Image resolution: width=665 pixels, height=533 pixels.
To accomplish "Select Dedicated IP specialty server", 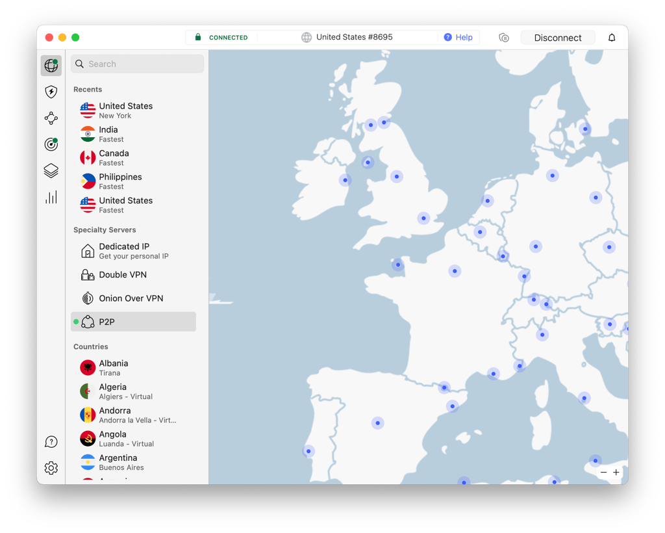I will click(134, 251).
